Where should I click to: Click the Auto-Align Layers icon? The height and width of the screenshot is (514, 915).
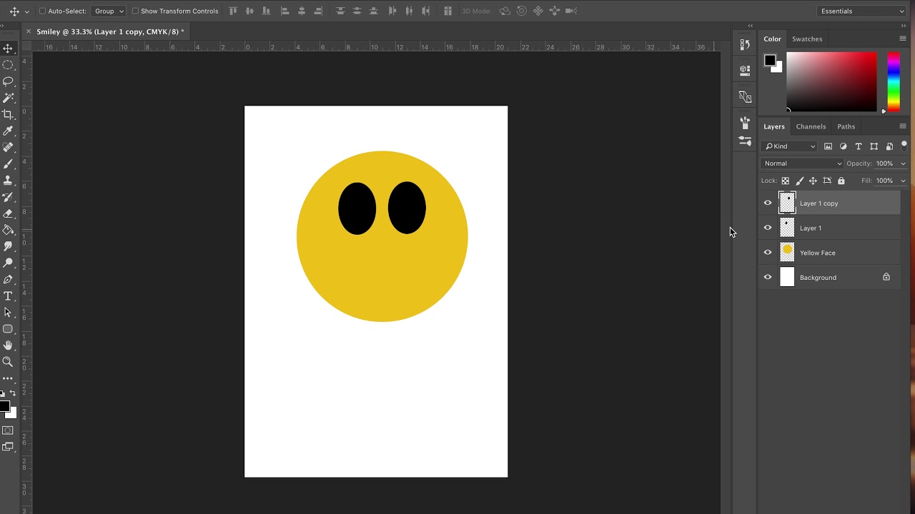pyautogui.click(x=448, y=11)
